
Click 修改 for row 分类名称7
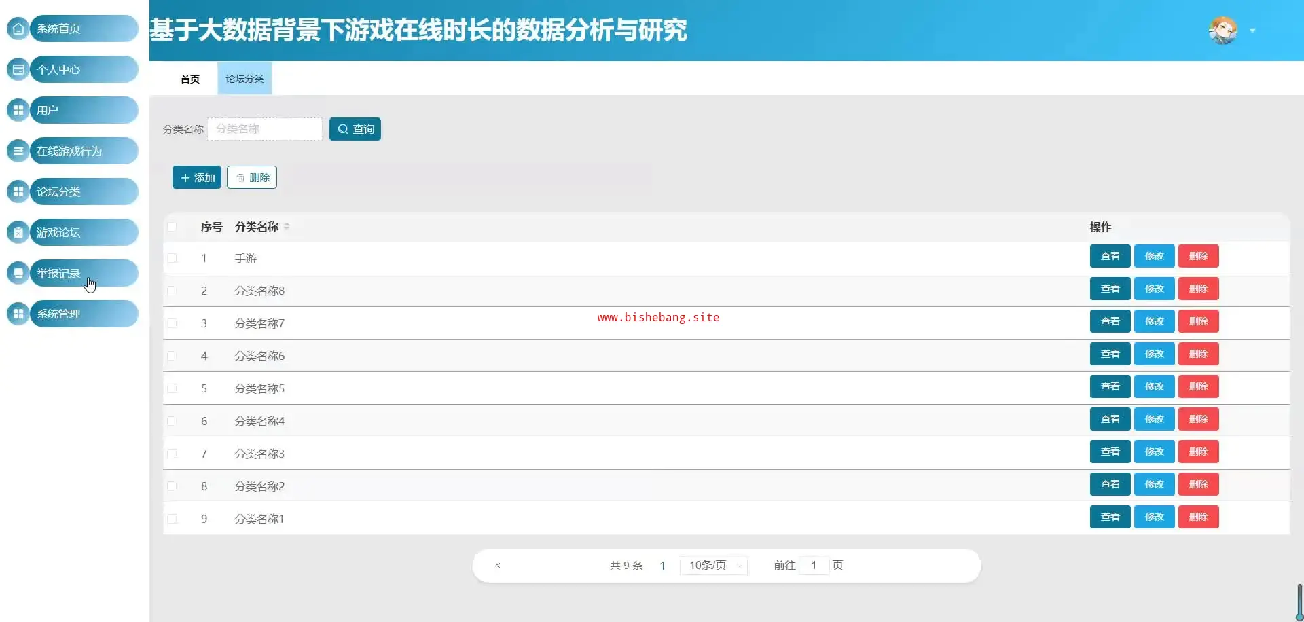pyautogui.click(x=1155, y=321)
